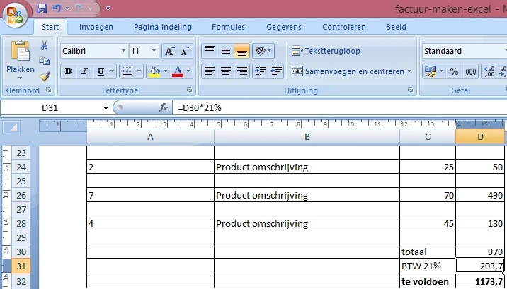Apply the cell borders button
The width and height of the screenshot is (507, 289).
coord(127,71)
